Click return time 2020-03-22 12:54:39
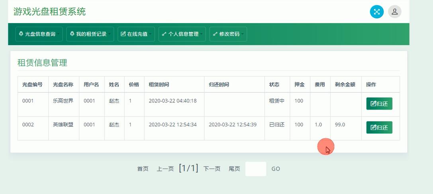The width and height of the screenshot is (433, 194). click(233, 125)
